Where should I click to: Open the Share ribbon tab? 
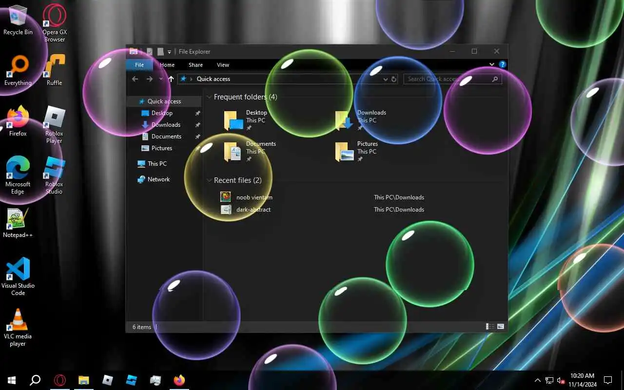coord(195,65)
